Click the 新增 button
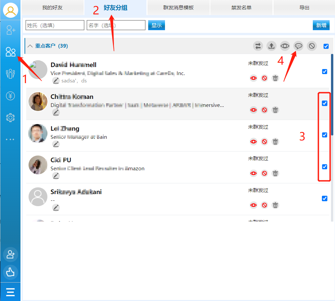The height and width of the screenshot is (301, 335). [321, 25]
